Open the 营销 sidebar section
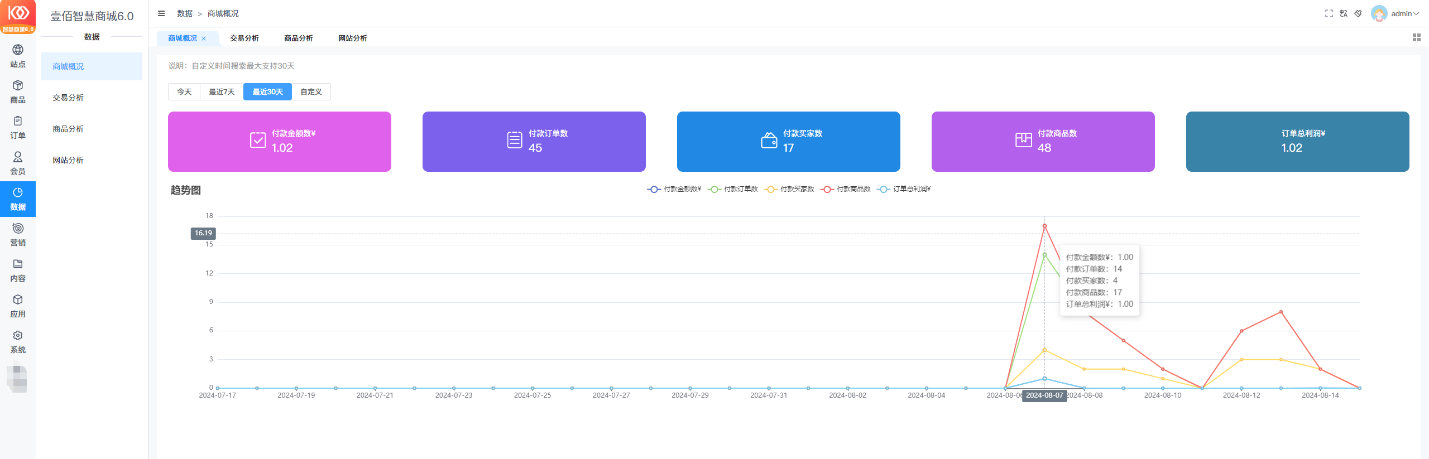 pyautogui.click(x=18, y=235)
